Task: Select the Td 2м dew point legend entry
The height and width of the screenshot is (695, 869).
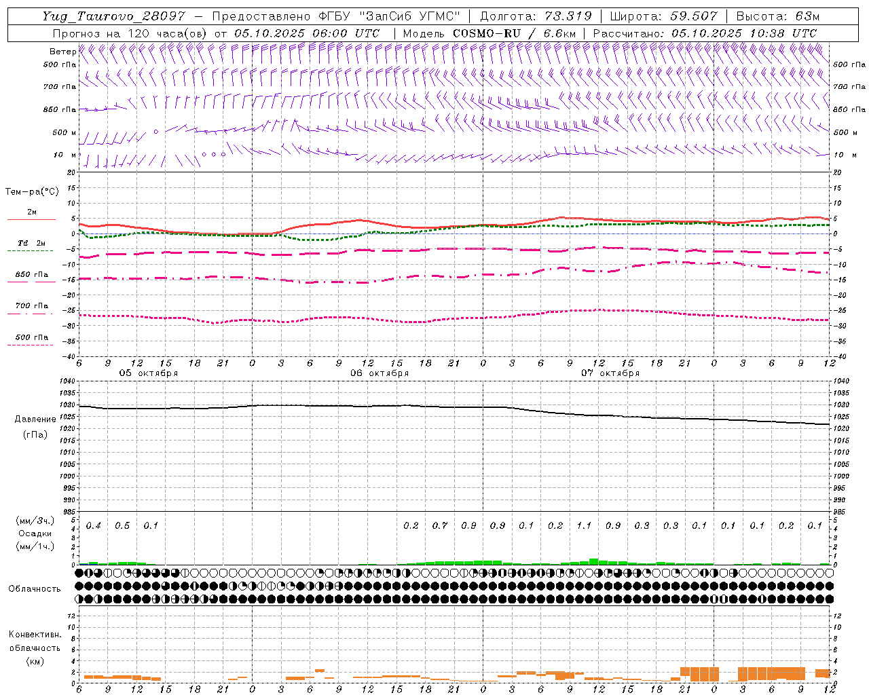Action: 32,243
